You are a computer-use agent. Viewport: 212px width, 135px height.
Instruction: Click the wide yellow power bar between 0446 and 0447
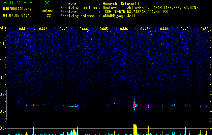pos(135,129)
